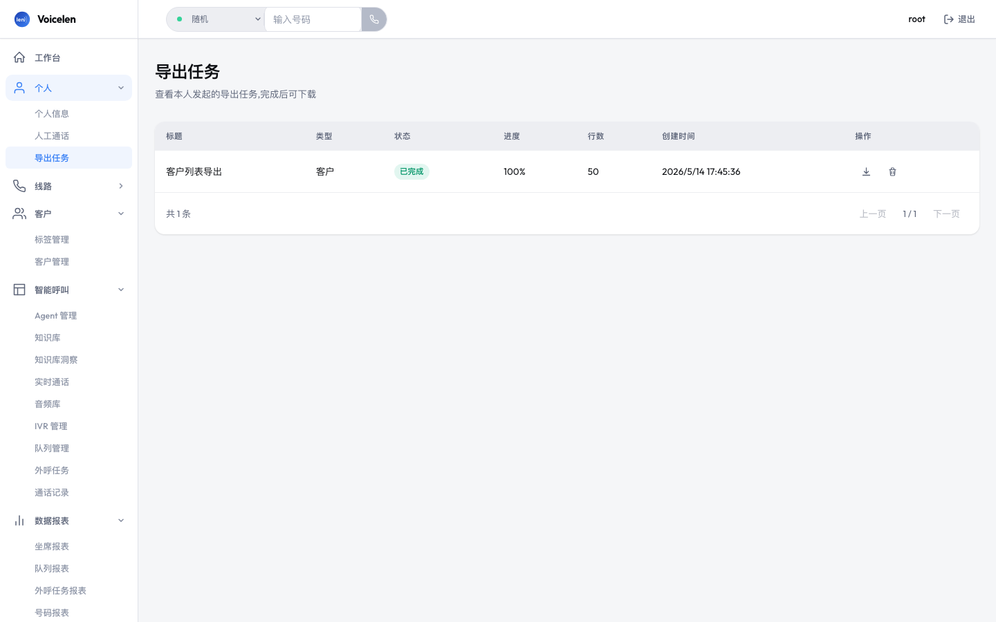The image size is (996, 622).
Task: Click the phone icon beside 线路
Action: (19, 186)
